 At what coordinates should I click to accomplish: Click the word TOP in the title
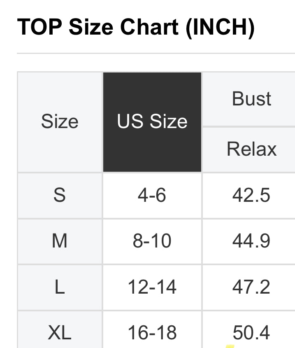(x=39, y=27)
